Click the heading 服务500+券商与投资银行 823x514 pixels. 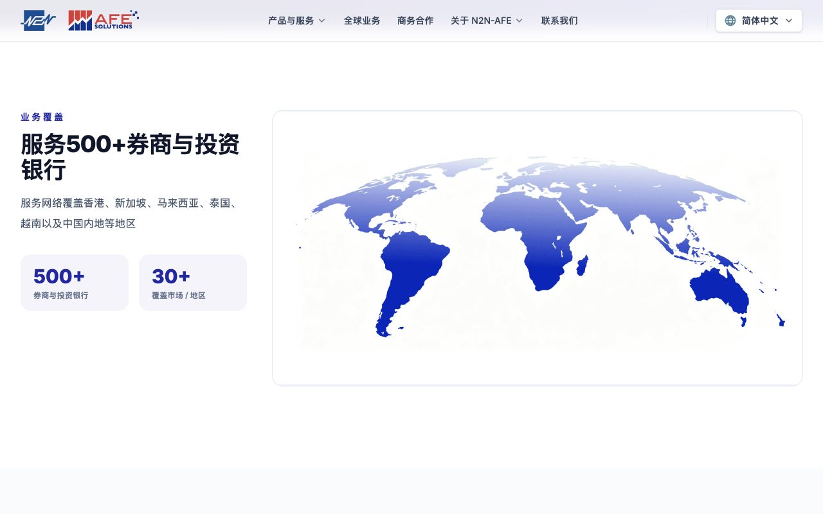click(131, 157)
